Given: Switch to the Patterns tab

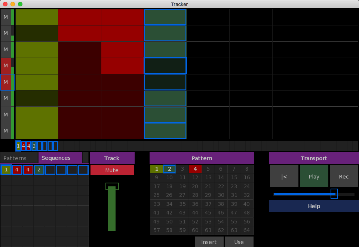Looking at the screenshot, I should click(19, 158).
